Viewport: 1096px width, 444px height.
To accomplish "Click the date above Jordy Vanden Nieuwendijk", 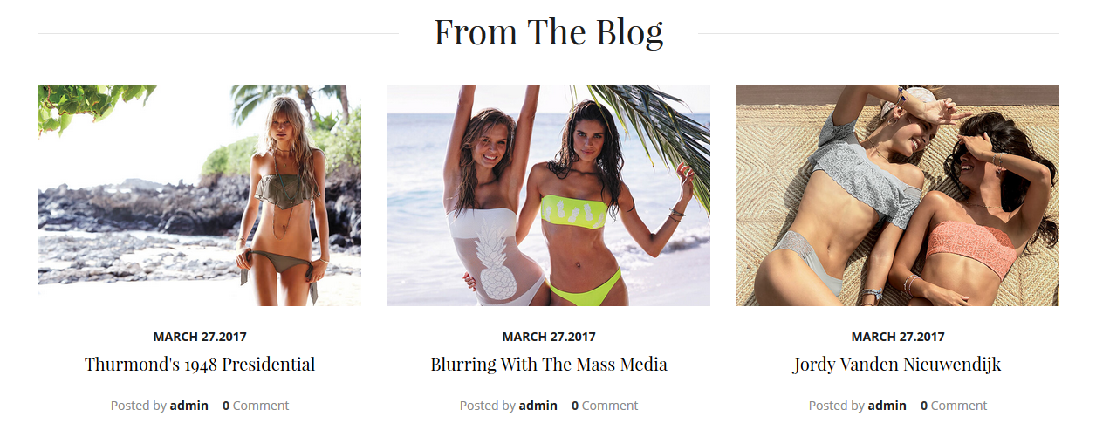I will (x=898, y=337).
